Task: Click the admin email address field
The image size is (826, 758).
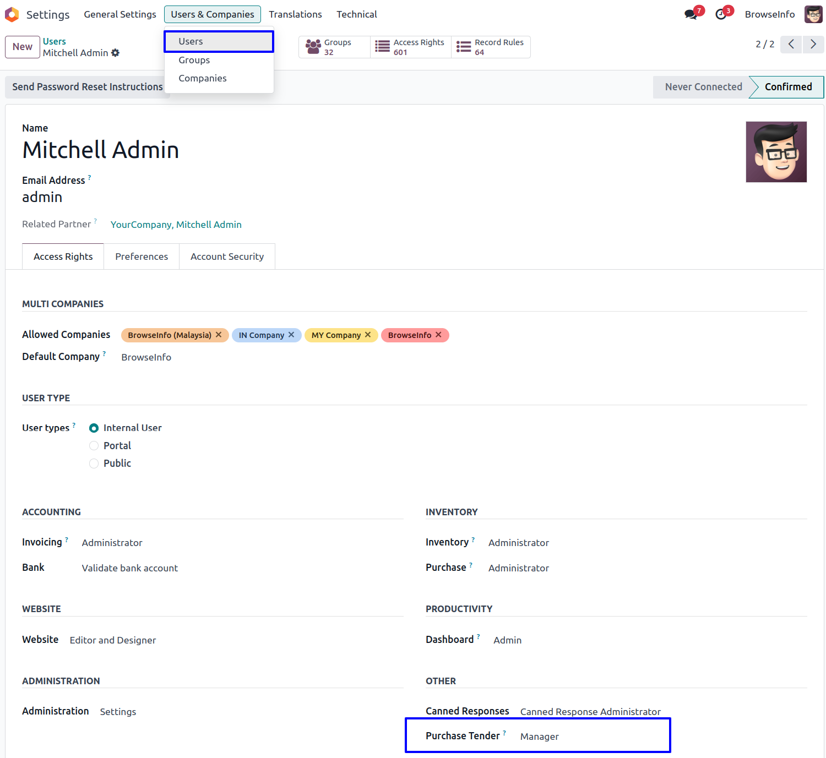Action: pos(42,197)
